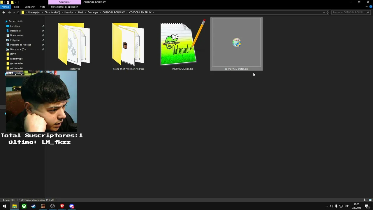Switch to the Vista ribbon tab

pyautogui.click(x=43, y=7)
